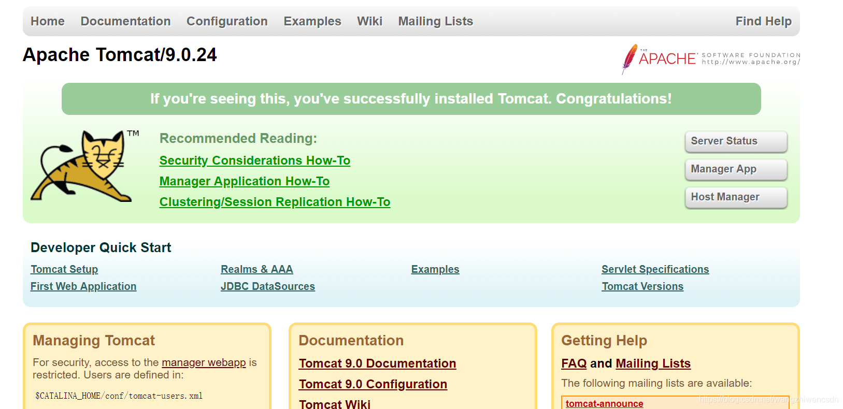Click Find Help in the navigation bar
Screen dimensions: 843x409
pyautogui.click(x=764, y=21)
